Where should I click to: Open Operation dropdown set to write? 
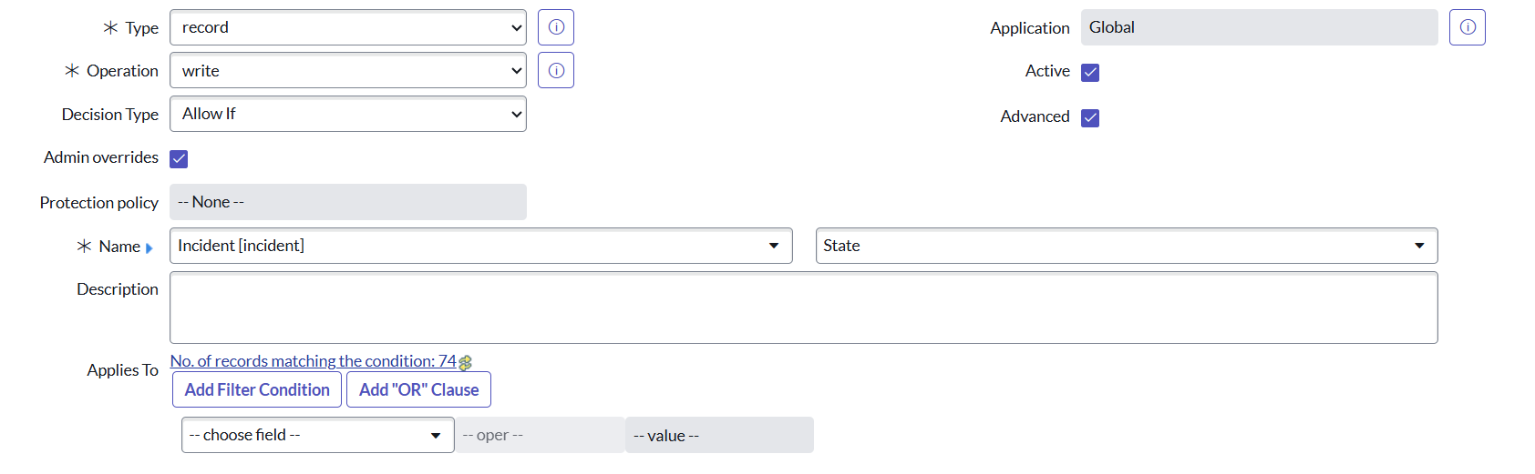pyautogui.click(x=347, y=71)
